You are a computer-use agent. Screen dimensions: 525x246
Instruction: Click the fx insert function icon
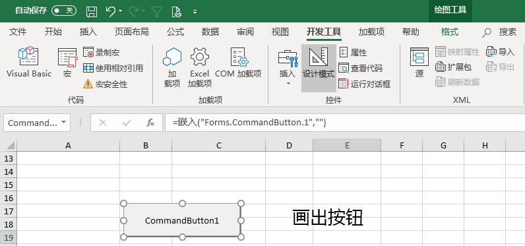[x=150, y=123]
